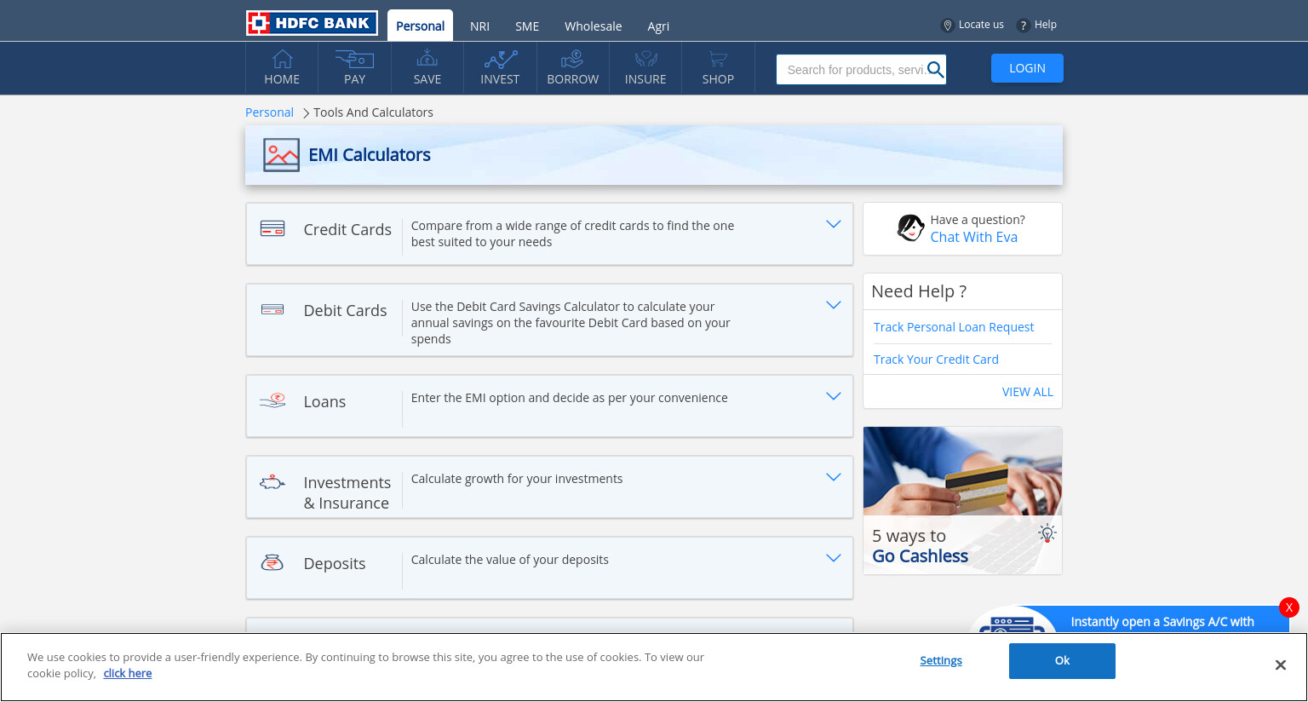Open the INSURE menu icon
1308x702 pixels.
[646, 59]
